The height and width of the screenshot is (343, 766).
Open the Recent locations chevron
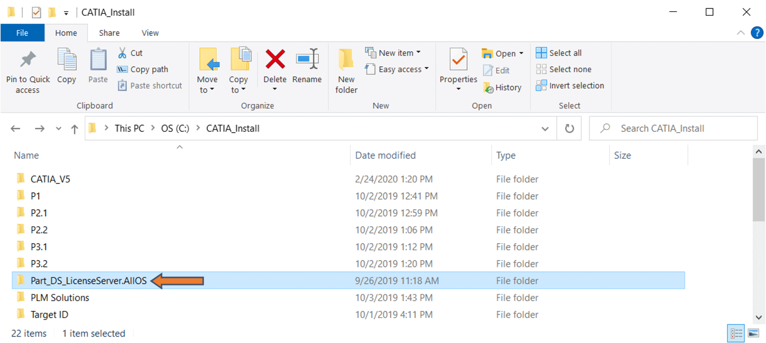point(58,129)
